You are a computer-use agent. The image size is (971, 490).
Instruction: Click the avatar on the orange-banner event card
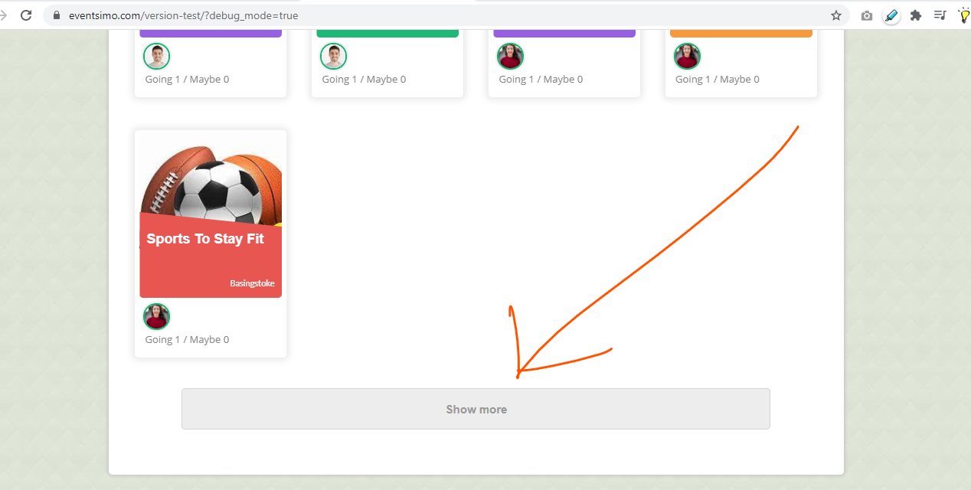pyautogui.click(x=687, y=56)
